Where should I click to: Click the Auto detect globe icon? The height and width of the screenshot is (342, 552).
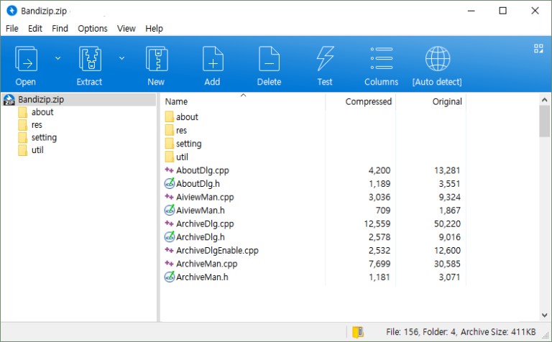click(x=438, y=58)
